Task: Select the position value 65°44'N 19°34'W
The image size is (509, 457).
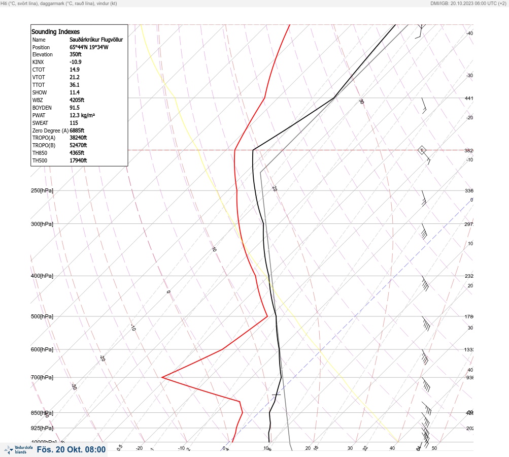Action: 89,47
